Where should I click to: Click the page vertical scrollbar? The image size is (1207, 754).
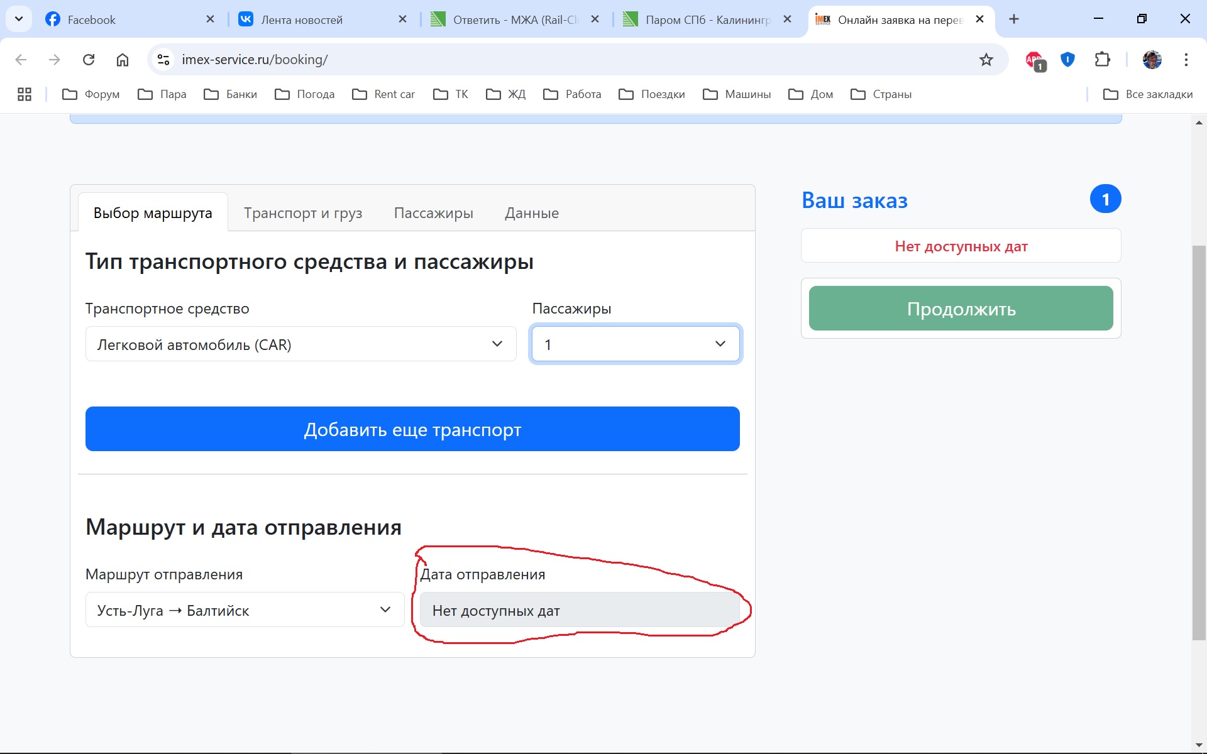(x=1199, y=440)
